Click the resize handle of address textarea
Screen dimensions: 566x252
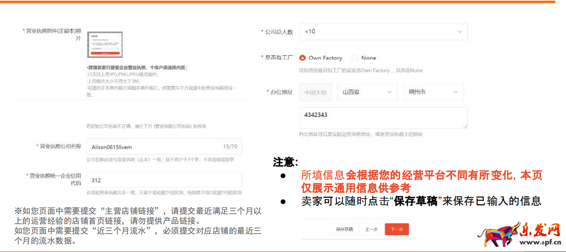click(x=465, y=126)
